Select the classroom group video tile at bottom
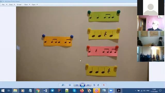The image size is (165, 93). (x=151, y=54)
